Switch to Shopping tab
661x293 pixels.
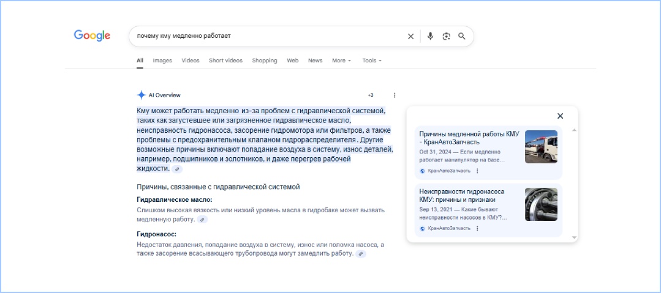point(265,61)
